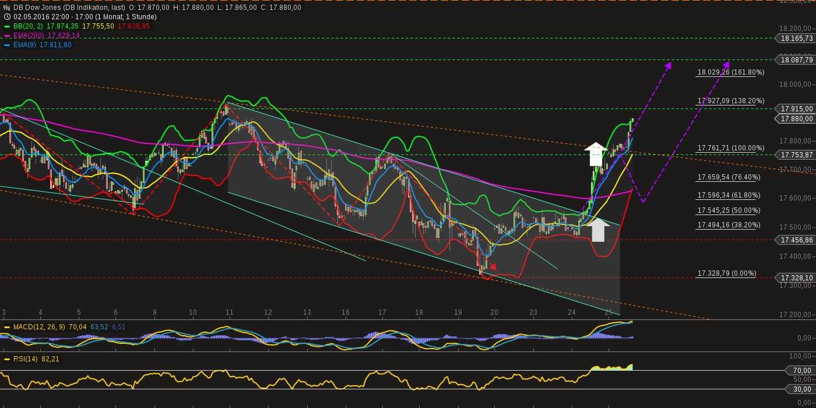Click the 18.029,26 (161.80%) Fibonacci label

731,72
